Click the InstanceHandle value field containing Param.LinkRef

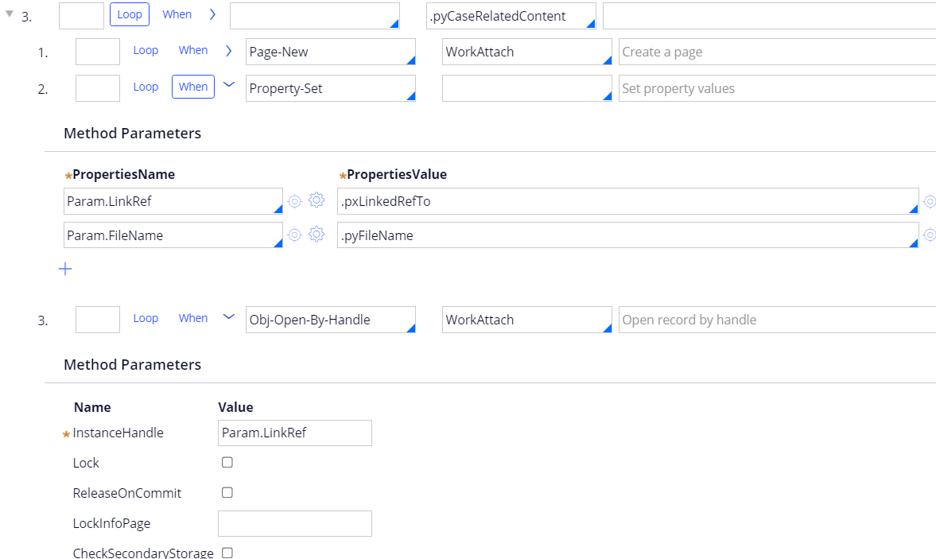[294, 433]
